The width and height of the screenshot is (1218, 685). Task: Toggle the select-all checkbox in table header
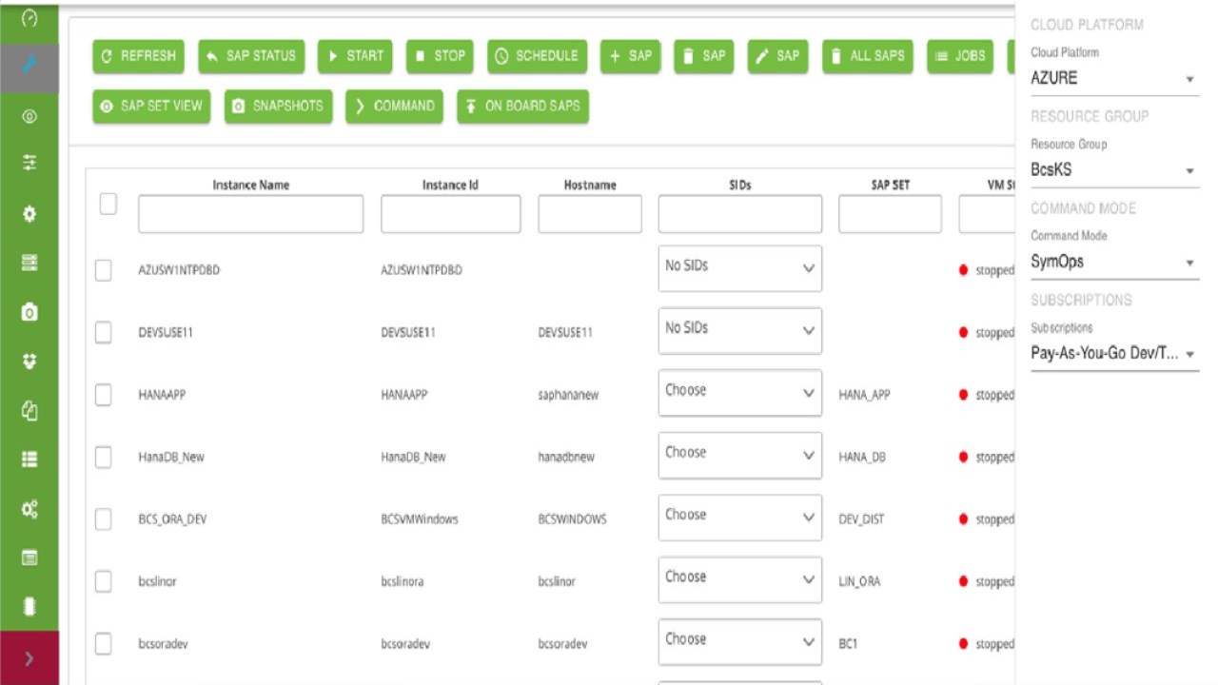click(x=108, y=204)
